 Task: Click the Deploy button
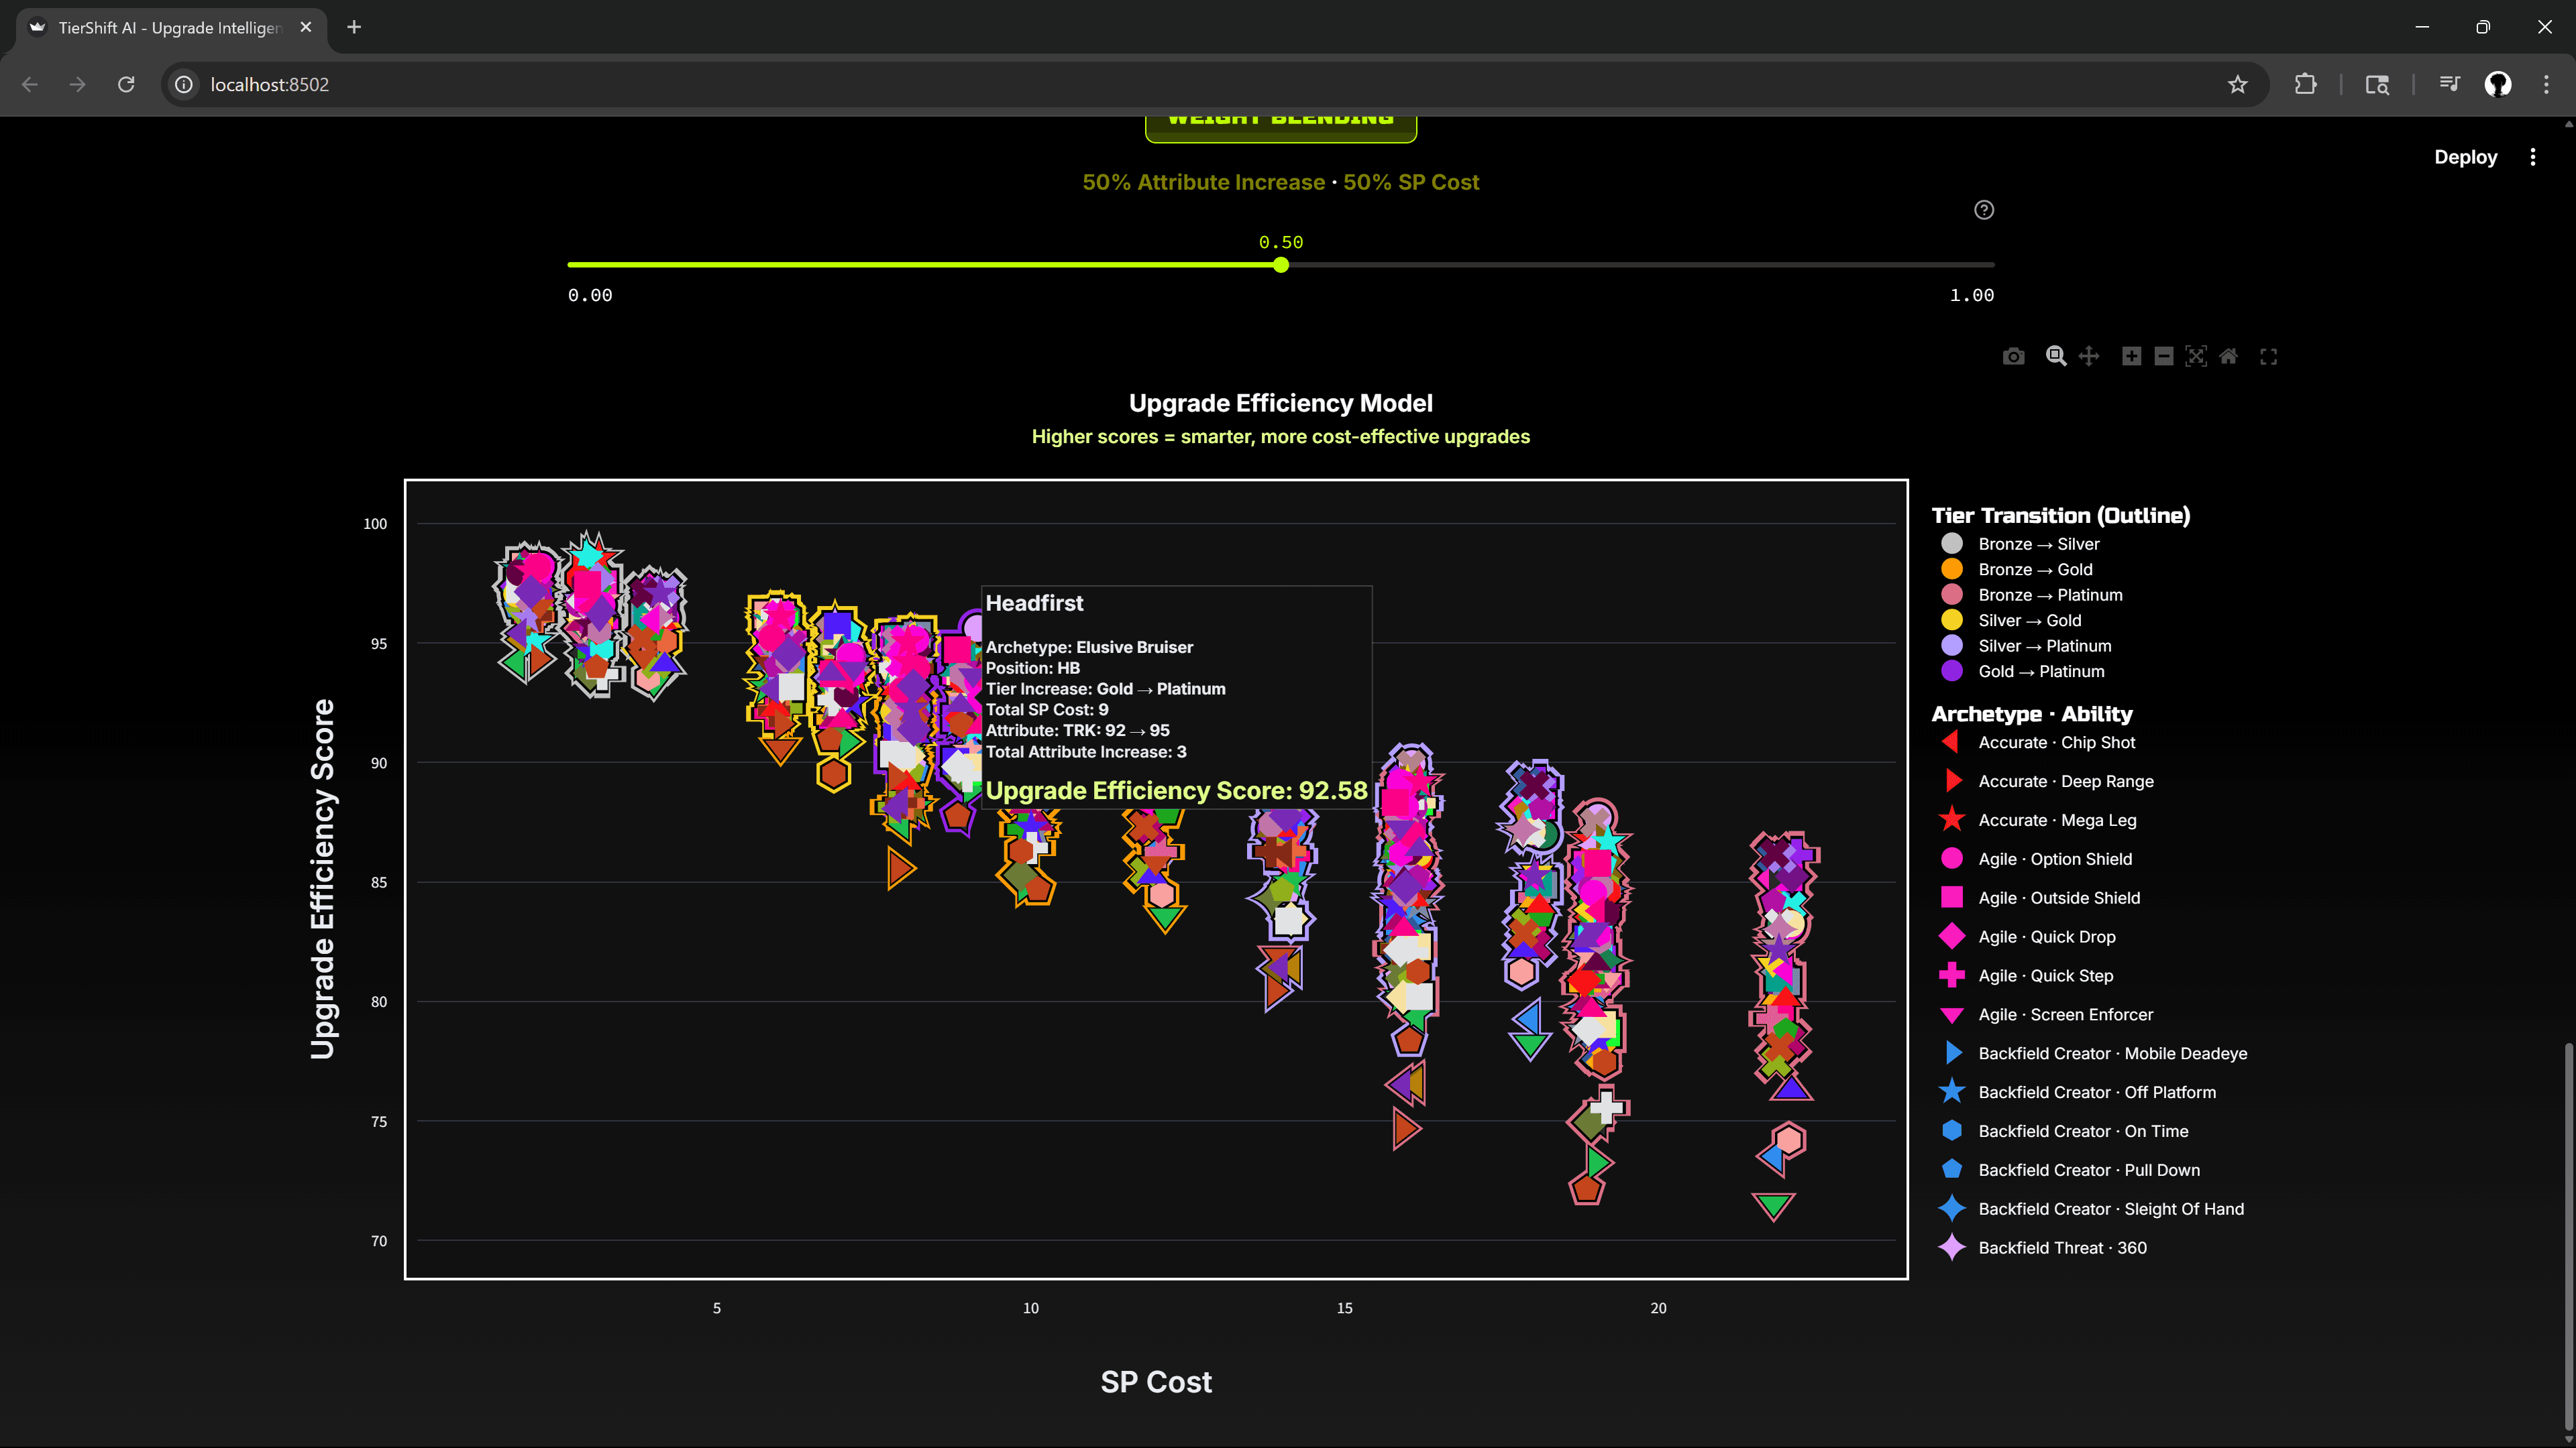2465,157
